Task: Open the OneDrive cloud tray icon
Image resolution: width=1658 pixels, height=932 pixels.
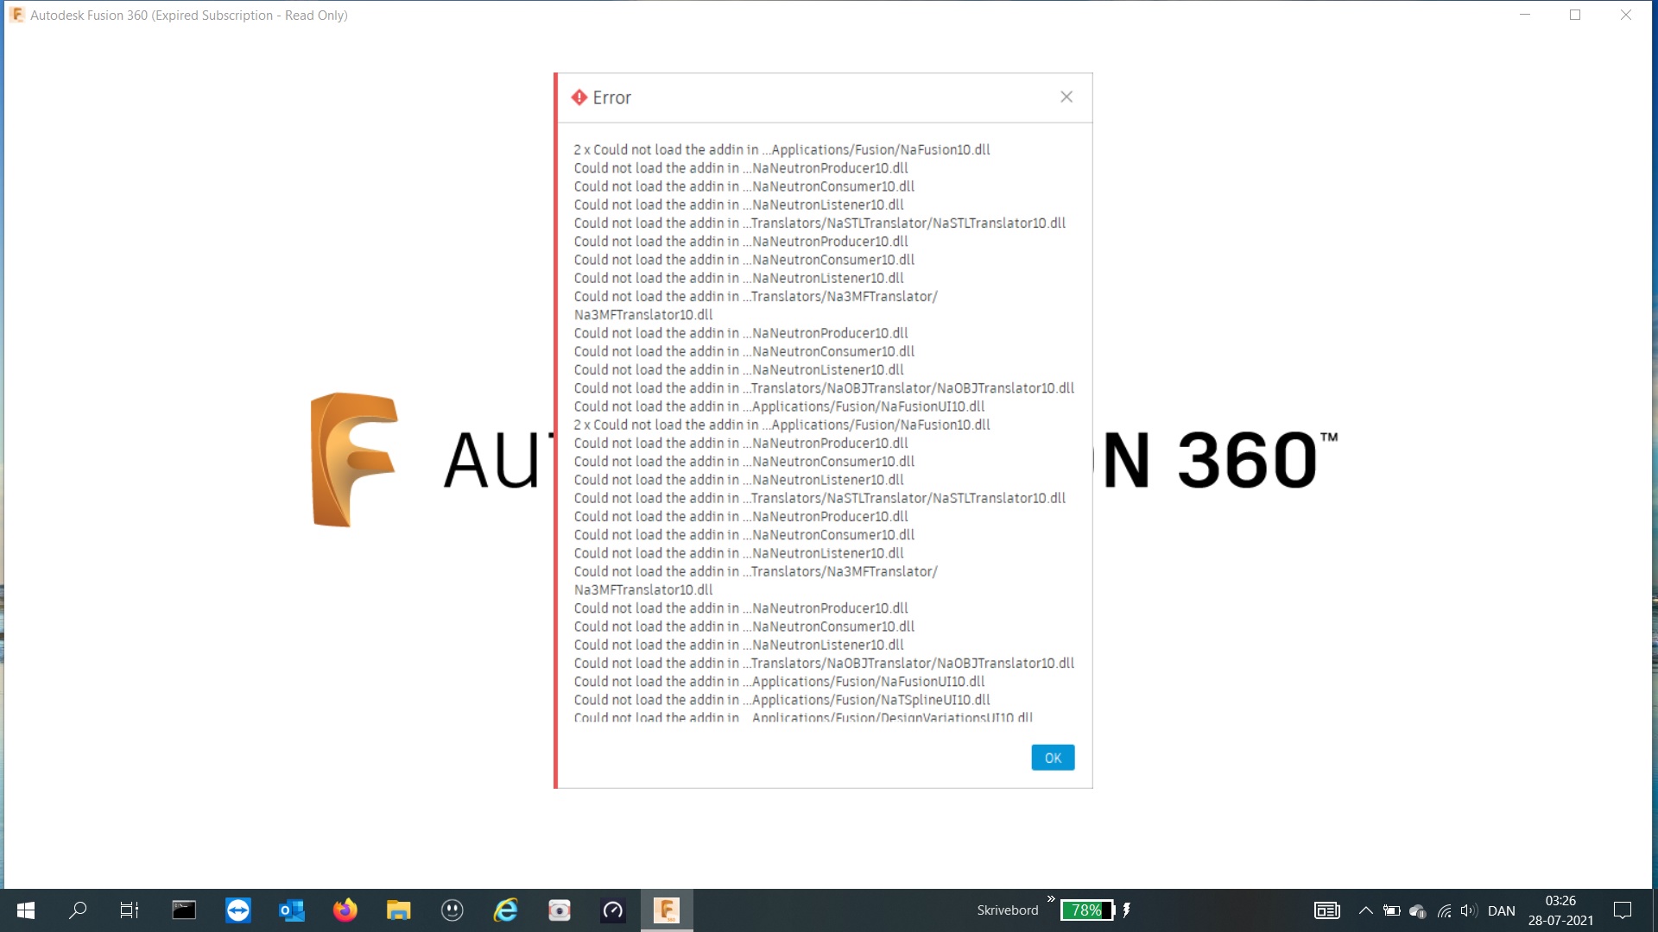Action: [x=1418, y=910]
